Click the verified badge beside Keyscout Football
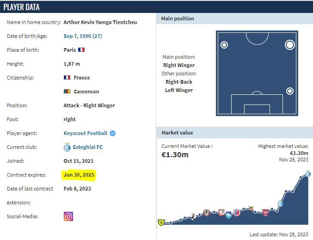Screen dimensions: 313x240 pos(113,133)
